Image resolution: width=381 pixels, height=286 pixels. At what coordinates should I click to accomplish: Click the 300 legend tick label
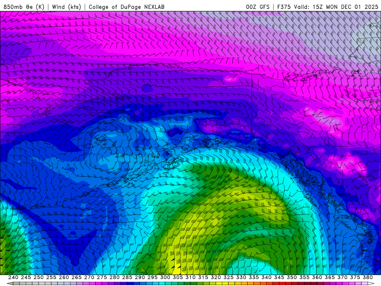click(165, 277)
